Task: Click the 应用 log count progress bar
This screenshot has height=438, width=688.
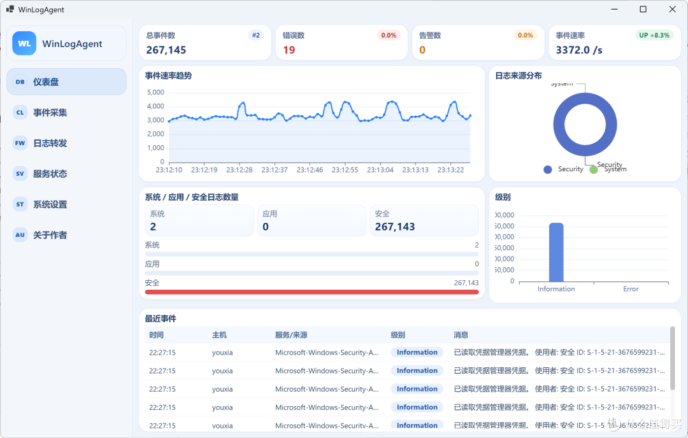Action: point(312,273)
